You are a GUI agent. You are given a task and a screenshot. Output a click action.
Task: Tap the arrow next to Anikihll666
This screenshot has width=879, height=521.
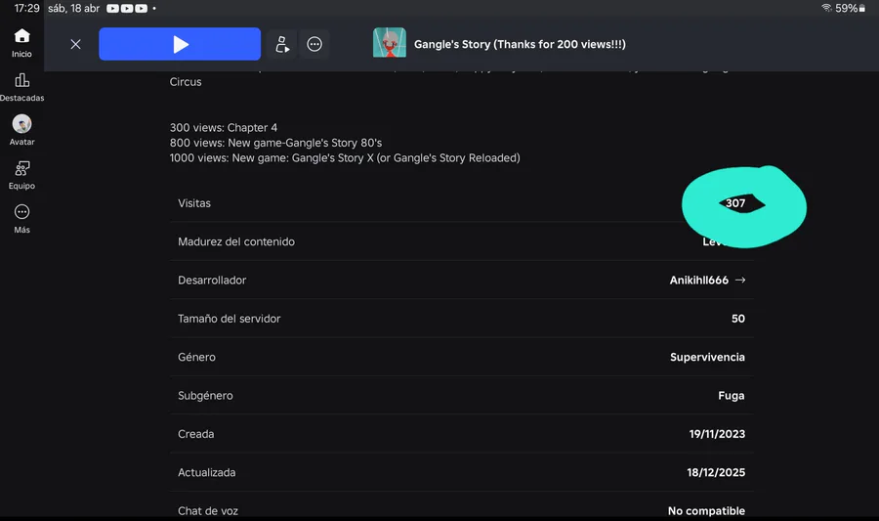pos(740,280)
